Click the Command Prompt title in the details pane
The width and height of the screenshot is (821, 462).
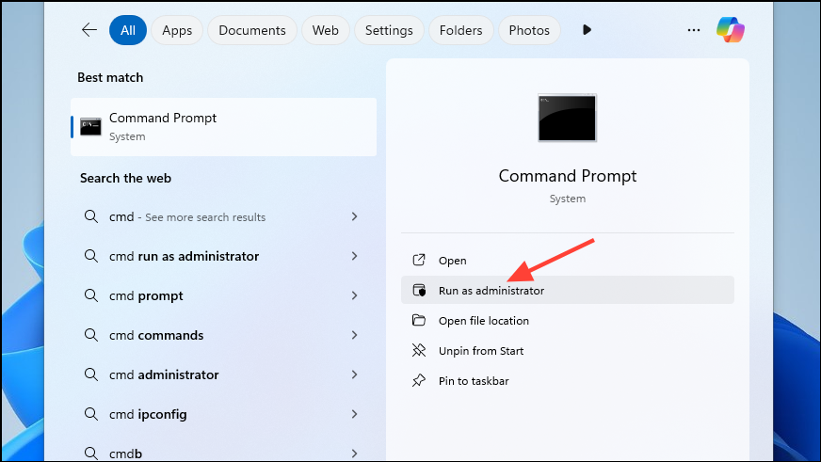tap(567, 176)
